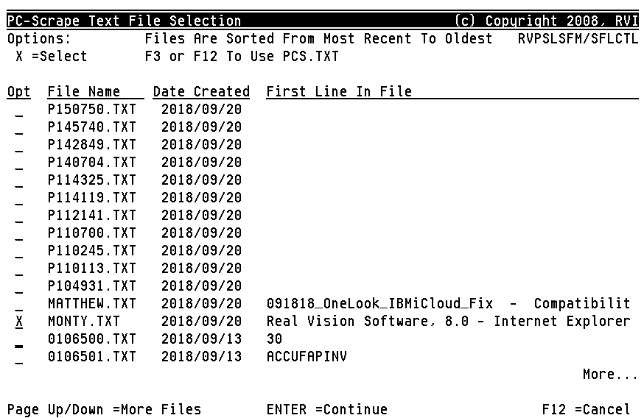
Task: Click the 2018/09/13 date of 0106500.TXT
Action: pos(202,339)
